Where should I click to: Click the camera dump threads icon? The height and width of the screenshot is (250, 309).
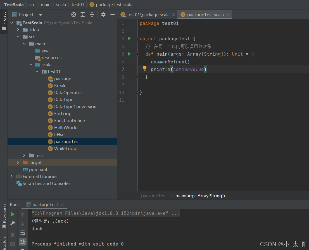(x=13, y=244)
